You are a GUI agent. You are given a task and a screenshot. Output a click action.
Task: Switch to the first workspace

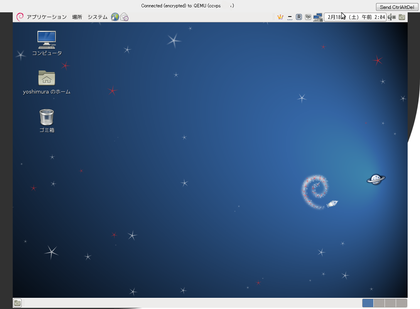point(368,303)
